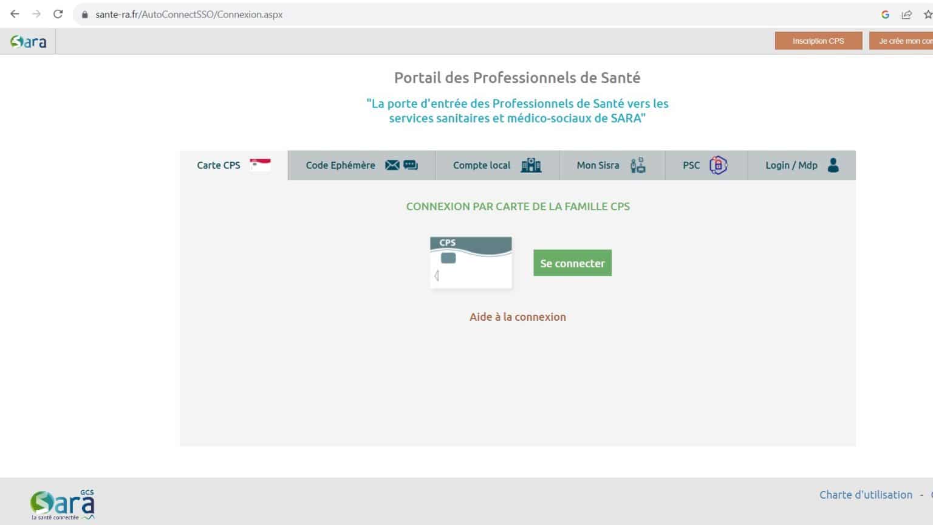Viewport: 933px width, 525px height.
Task: Open the Aide à la connexion link
Action: 518,317
